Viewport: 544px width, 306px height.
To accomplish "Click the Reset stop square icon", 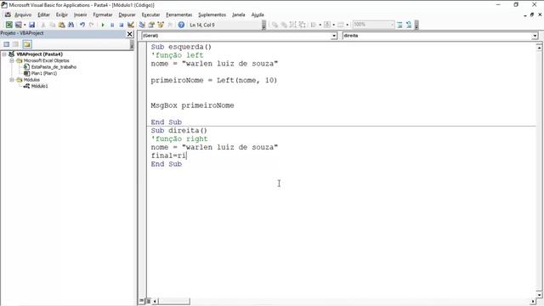I will pyautogui.click(x=122, y=25).
